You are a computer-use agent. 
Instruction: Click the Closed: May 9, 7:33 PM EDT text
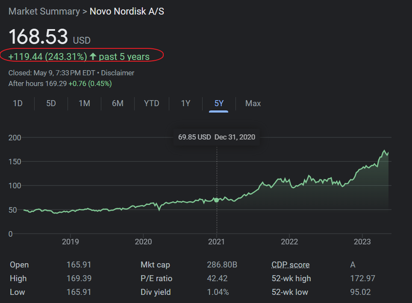tap(52, 73)
